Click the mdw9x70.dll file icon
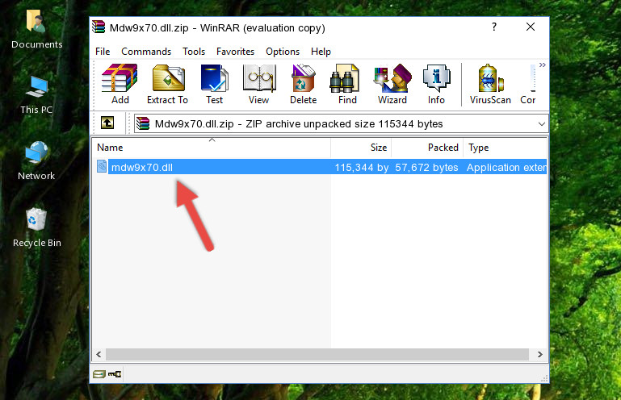 pyautogui.click(x=102, y=167)
